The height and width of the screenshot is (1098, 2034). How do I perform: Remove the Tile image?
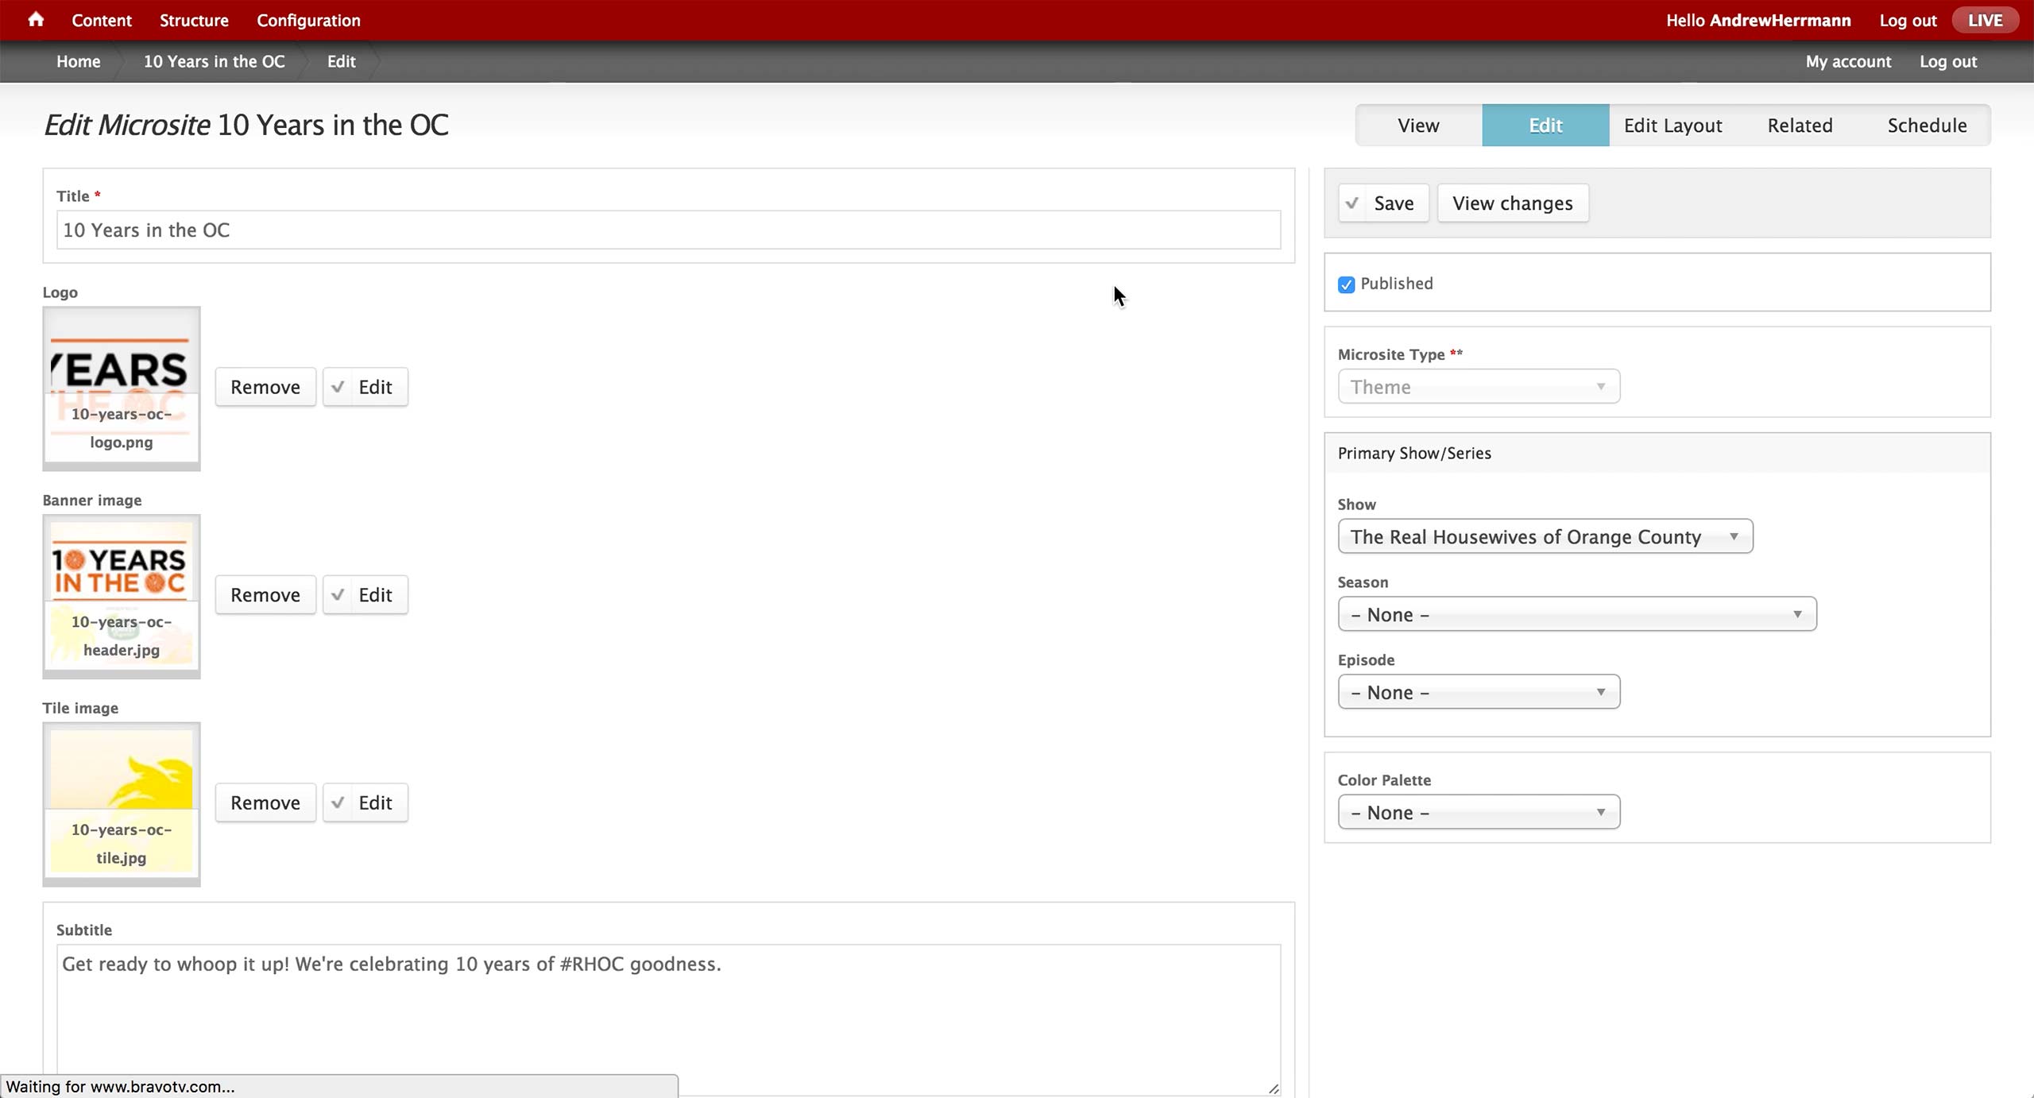(265, 803)
